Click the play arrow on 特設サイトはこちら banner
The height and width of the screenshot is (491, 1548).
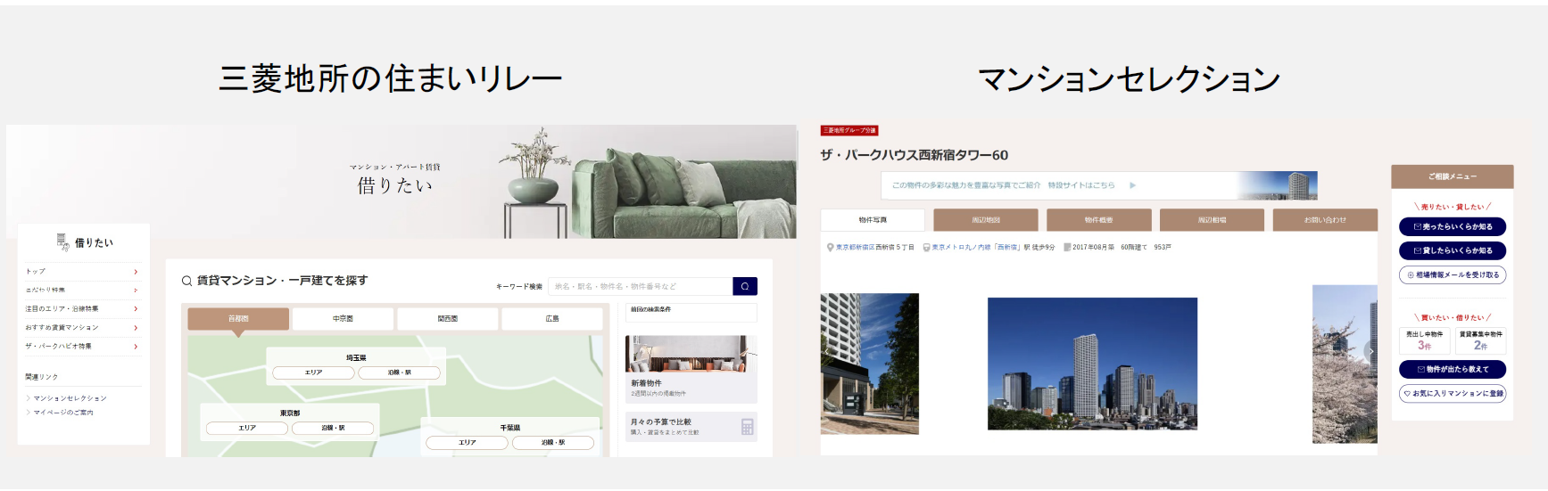[x=1132, y=185]
